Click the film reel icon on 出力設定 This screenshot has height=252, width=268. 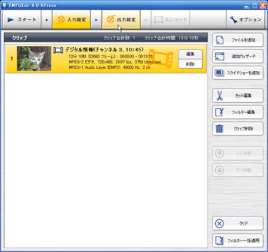[x=111, y=19]
